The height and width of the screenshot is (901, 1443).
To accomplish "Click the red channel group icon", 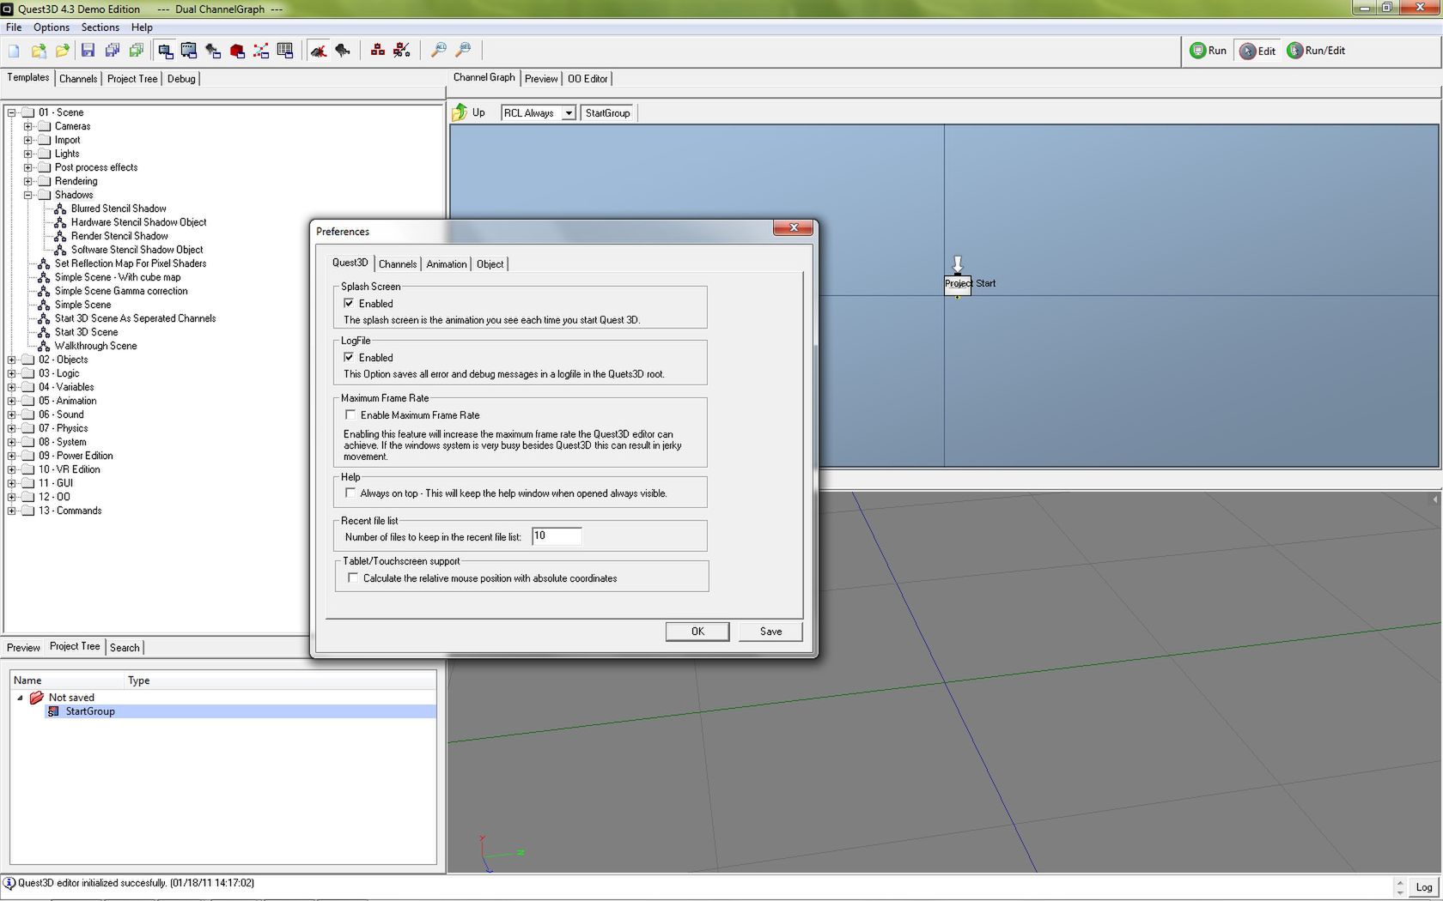I will (x=377, y=51).
